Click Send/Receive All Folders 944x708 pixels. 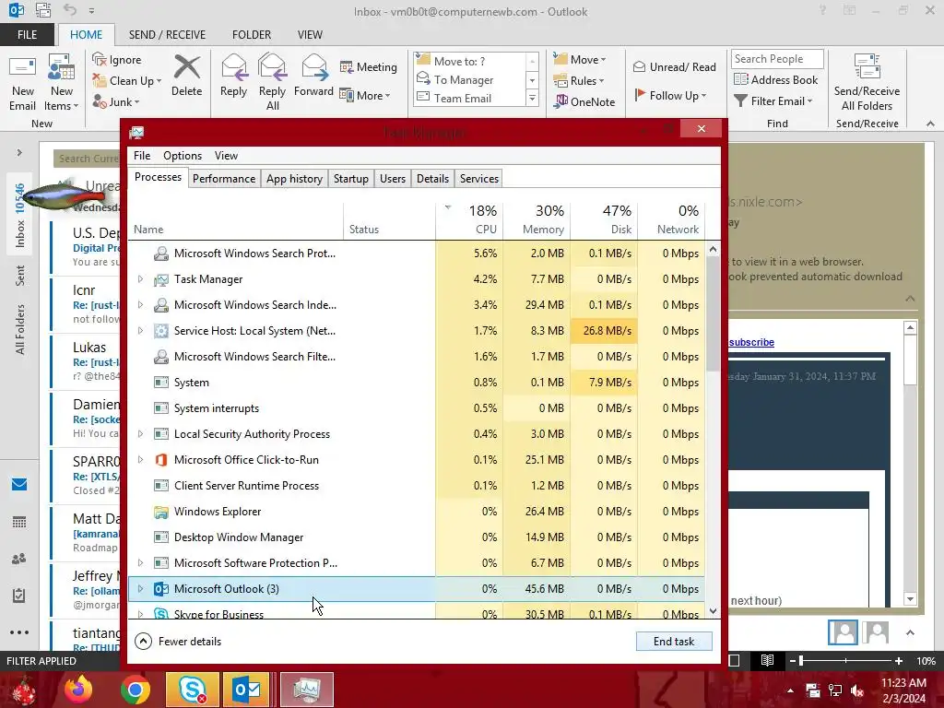pyautogui.click(x=867, y=82)
